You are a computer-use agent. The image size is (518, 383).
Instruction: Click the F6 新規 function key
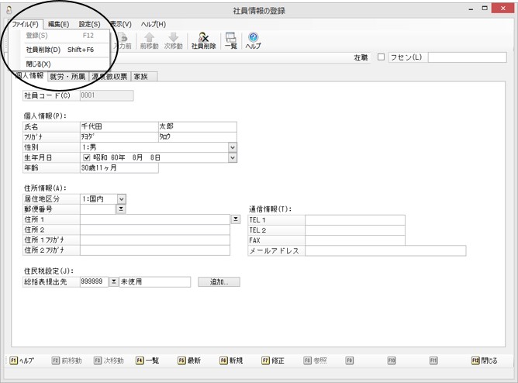(x=231, y=361)
